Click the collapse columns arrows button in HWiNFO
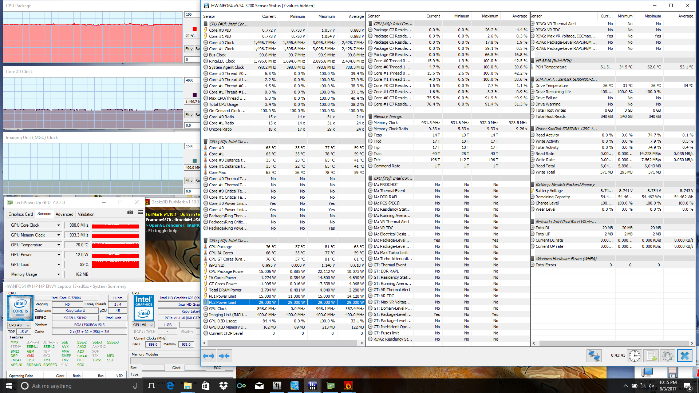The image size is (699, 393). [x=224, y=356]
